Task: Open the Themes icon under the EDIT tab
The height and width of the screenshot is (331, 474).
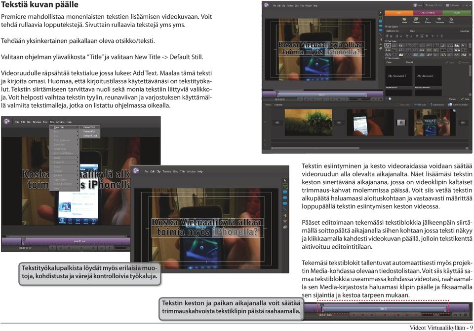Action: (x=416, y=20)
